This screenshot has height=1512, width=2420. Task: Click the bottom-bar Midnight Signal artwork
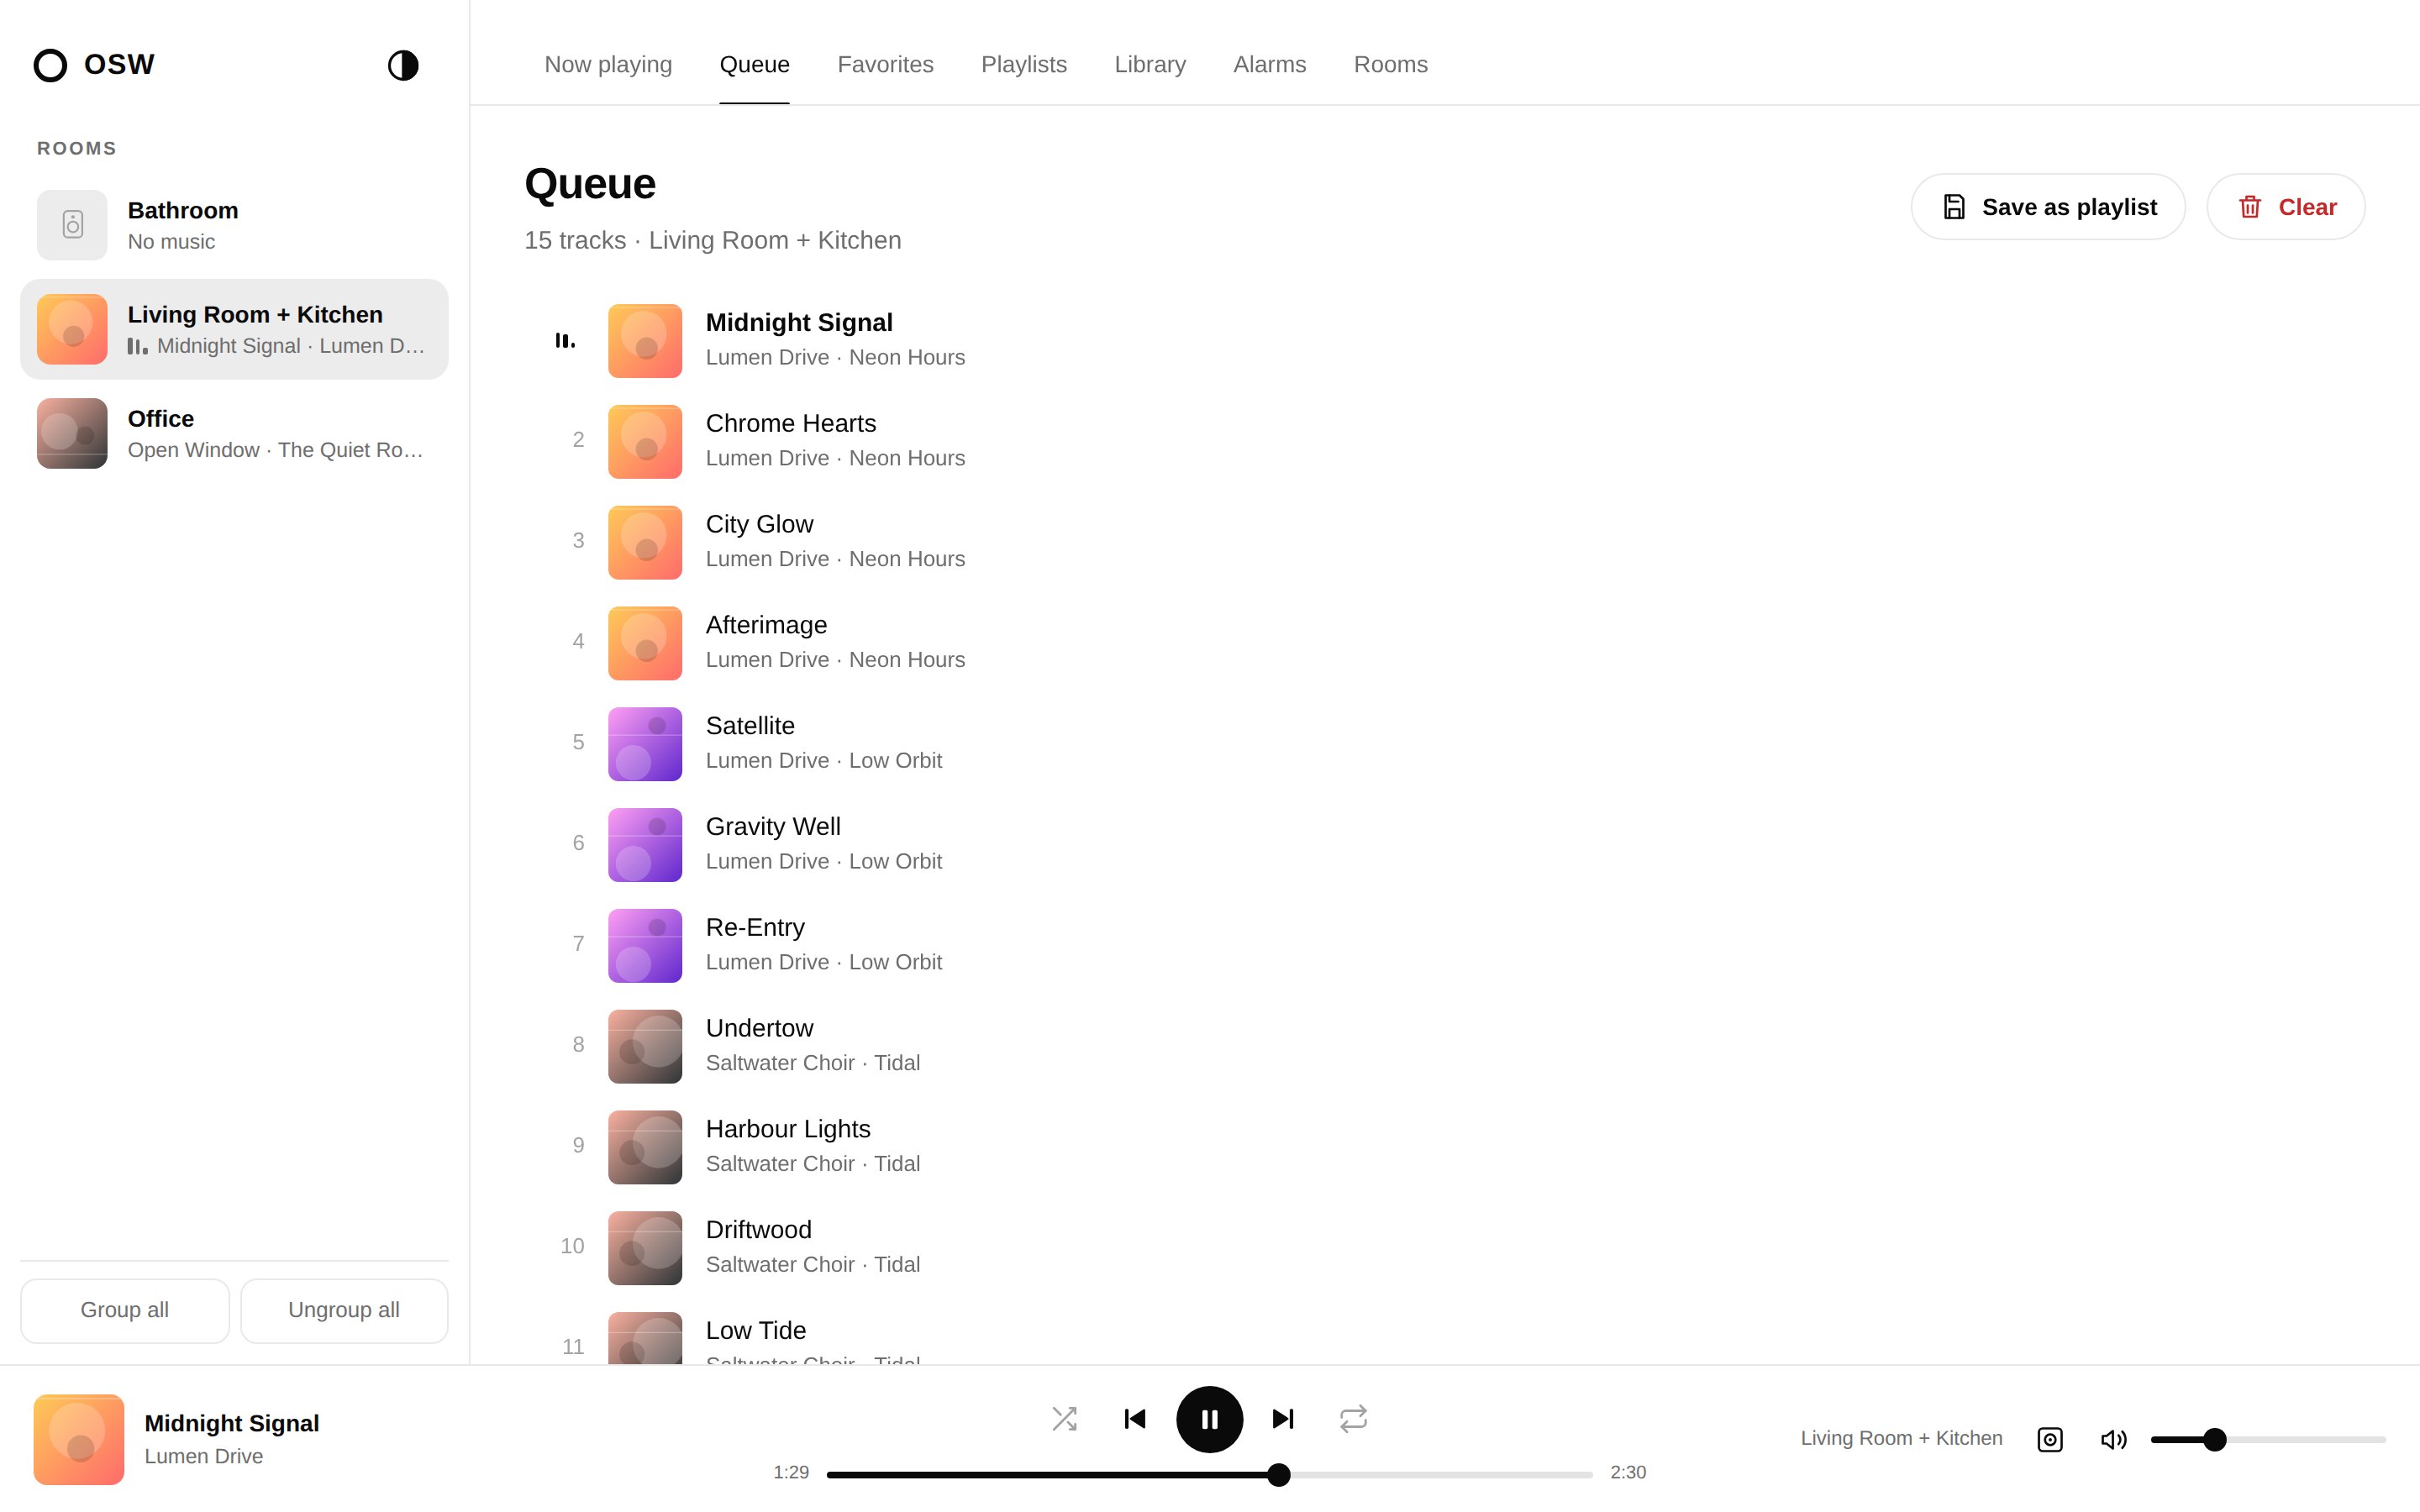(79, 1439)
